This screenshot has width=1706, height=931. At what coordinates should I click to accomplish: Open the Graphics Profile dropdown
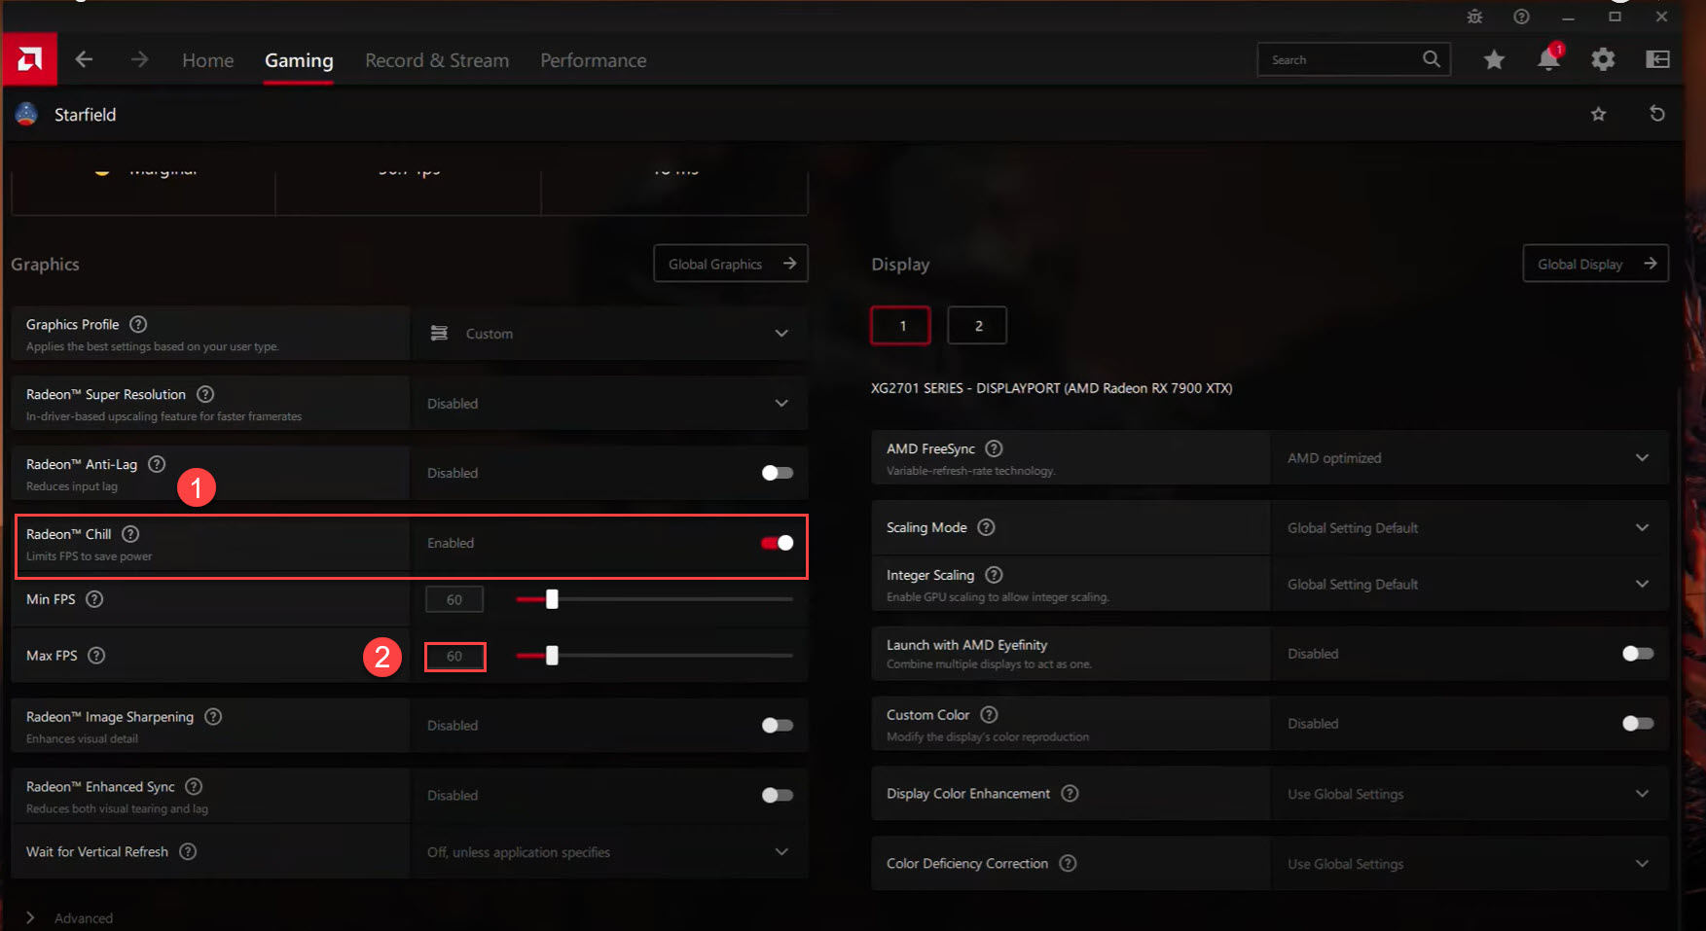tap(609, 334)
